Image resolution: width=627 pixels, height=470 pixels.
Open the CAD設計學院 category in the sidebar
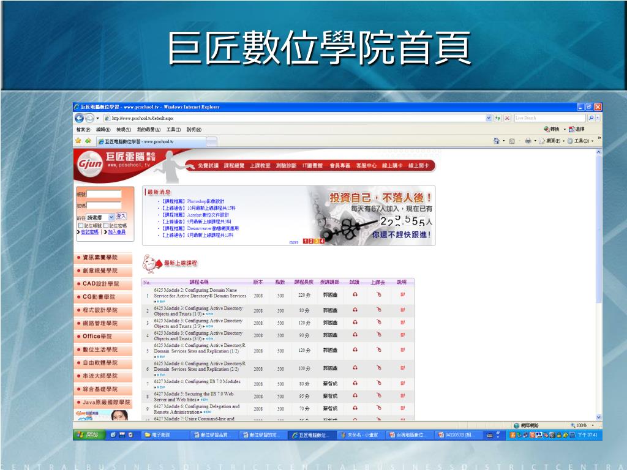[x=103, y=284]
